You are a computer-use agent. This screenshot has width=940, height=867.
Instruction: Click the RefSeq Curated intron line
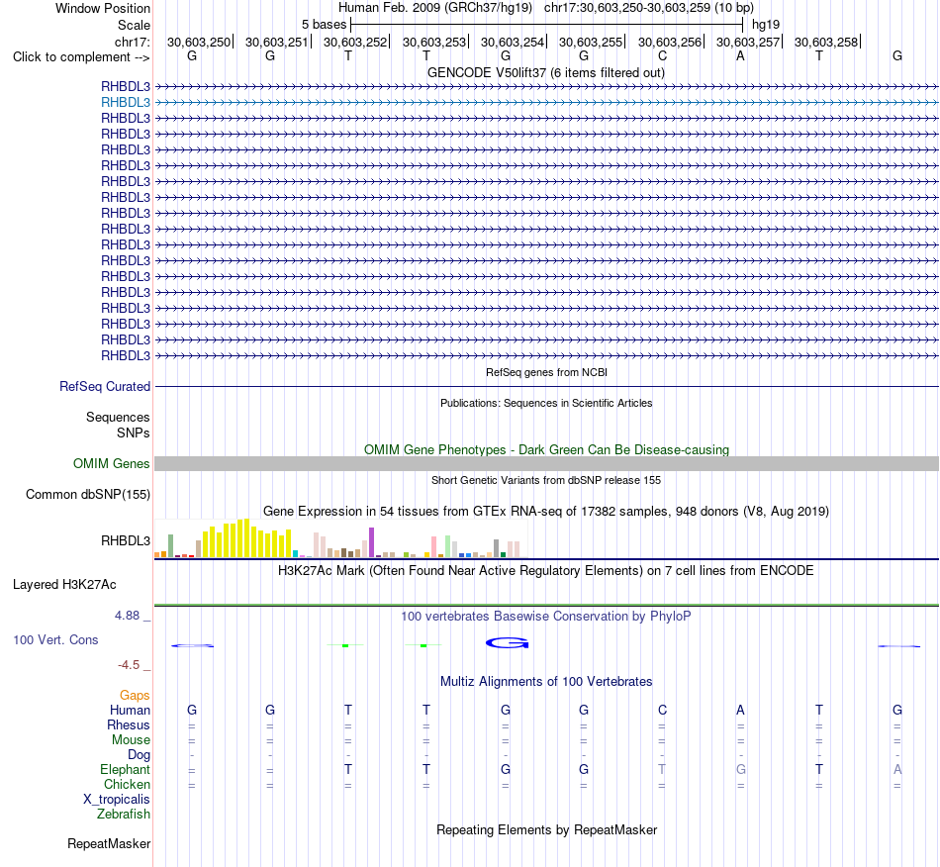(546, 387)
